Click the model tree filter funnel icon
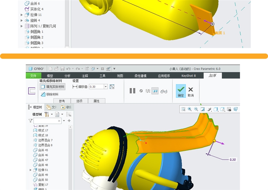 click(x=30, y=121)
